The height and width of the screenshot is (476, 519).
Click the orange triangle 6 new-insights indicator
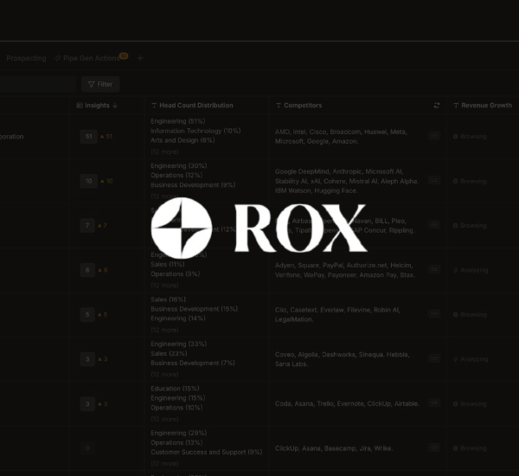coord(103,270)
